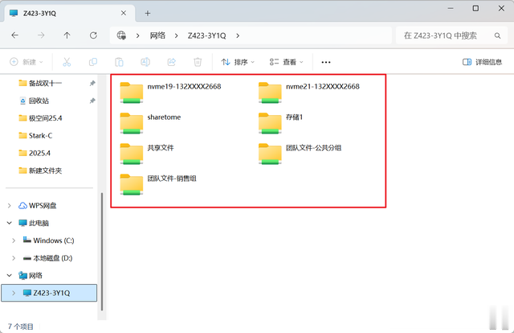The image size is (514, 333).
Task: Select the 存储1 shared folder icon
Action: pyautogui.click(x=270, y=123)
